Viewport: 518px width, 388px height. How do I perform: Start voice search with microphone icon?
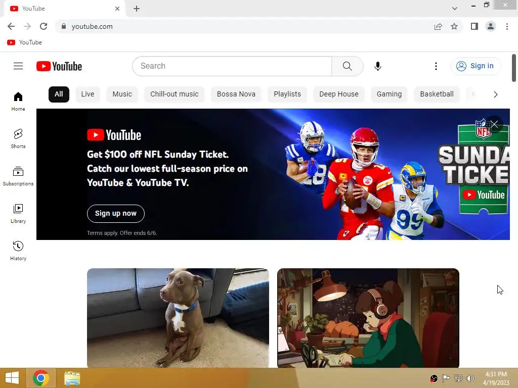[x=377, y=66]
